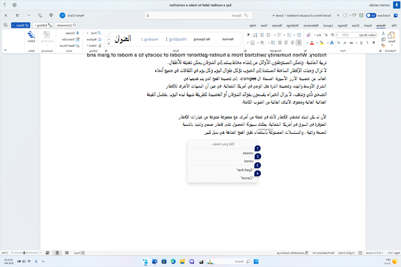This screenshot has width=401, height=267.
Task: Toggle Underline formatting
Action: [361, 43]
